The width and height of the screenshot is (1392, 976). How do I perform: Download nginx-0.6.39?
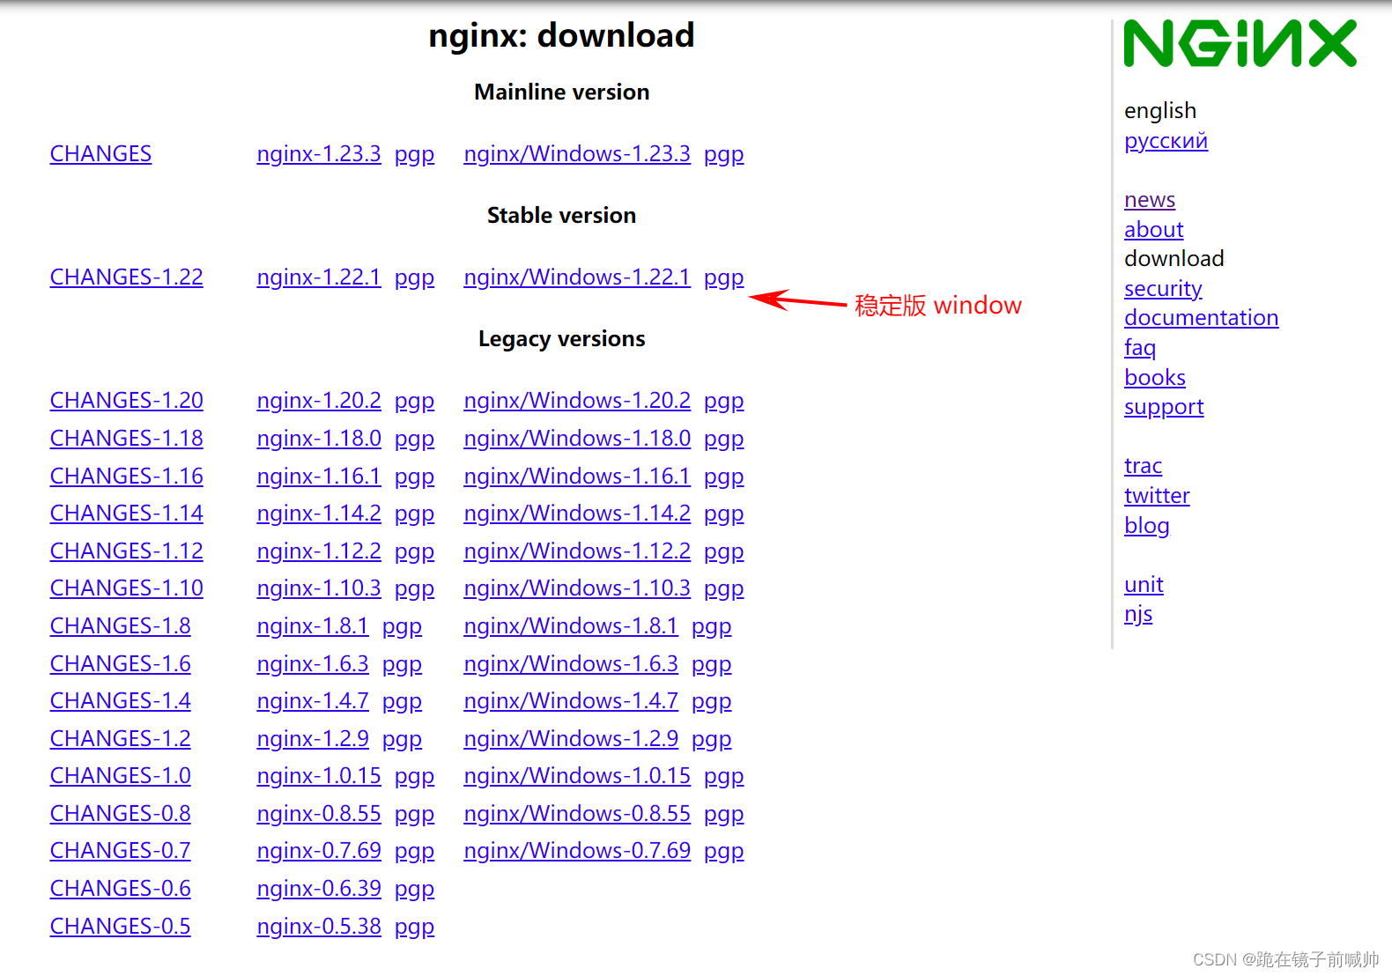coord(319,889)
